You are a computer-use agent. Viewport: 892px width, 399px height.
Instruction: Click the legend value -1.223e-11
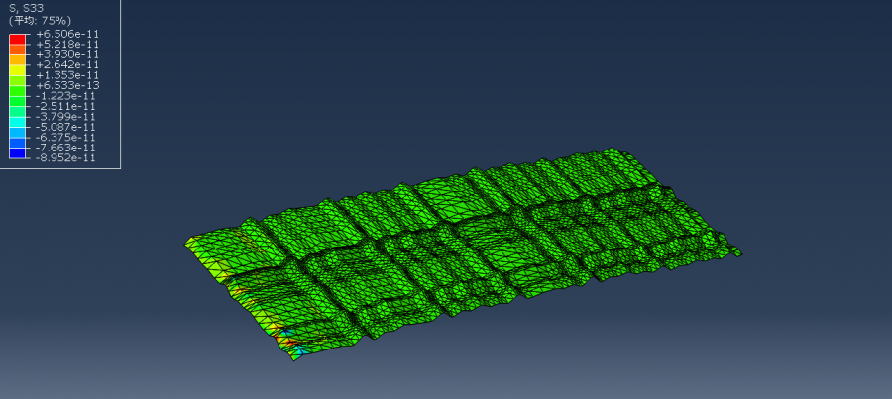point(65,96)
